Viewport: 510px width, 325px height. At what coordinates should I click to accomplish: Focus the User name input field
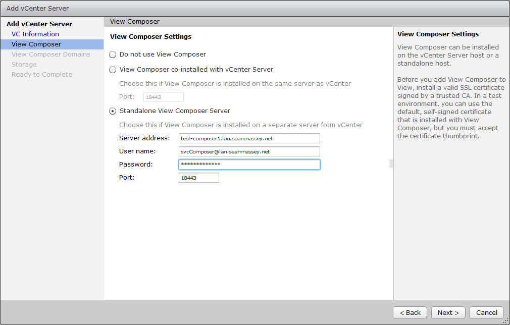tap(249, 151)
